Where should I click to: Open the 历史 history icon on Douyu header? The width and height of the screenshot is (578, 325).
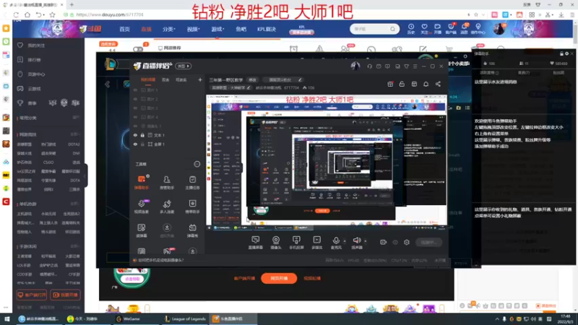(411, 29)
